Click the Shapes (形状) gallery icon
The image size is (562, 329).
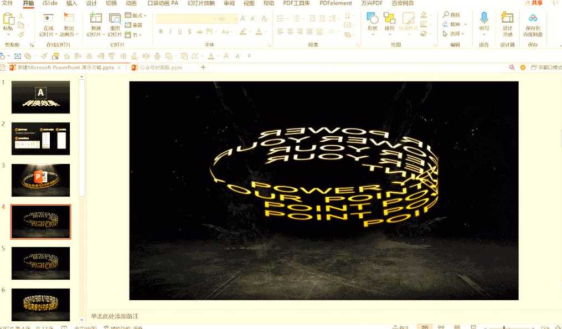(373, 18)
